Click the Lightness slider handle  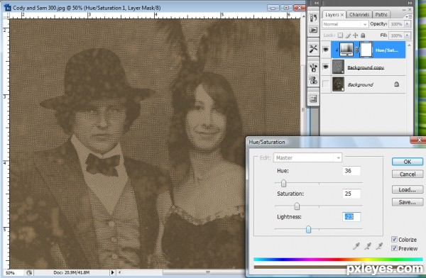point(308,229)
